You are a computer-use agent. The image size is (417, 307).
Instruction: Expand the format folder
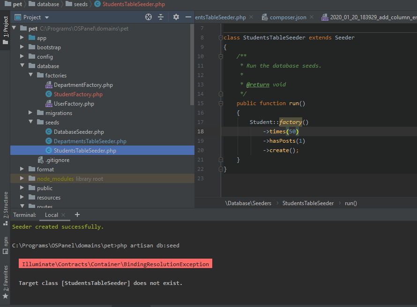pyautogui.click(x=22, y=169)
